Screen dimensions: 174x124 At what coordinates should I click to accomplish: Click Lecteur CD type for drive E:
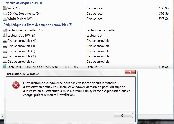click(94, 36)
